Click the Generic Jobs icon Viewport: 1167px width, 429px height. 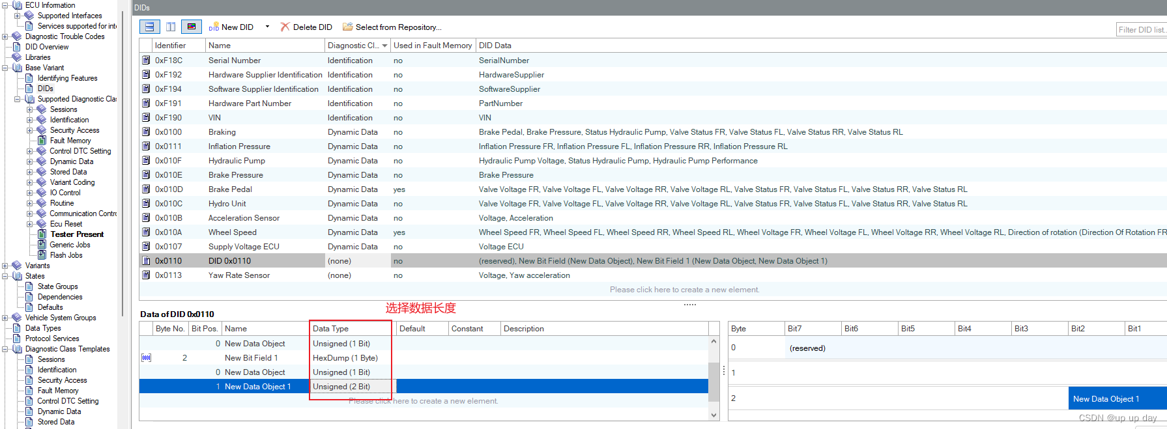[42, 245]
